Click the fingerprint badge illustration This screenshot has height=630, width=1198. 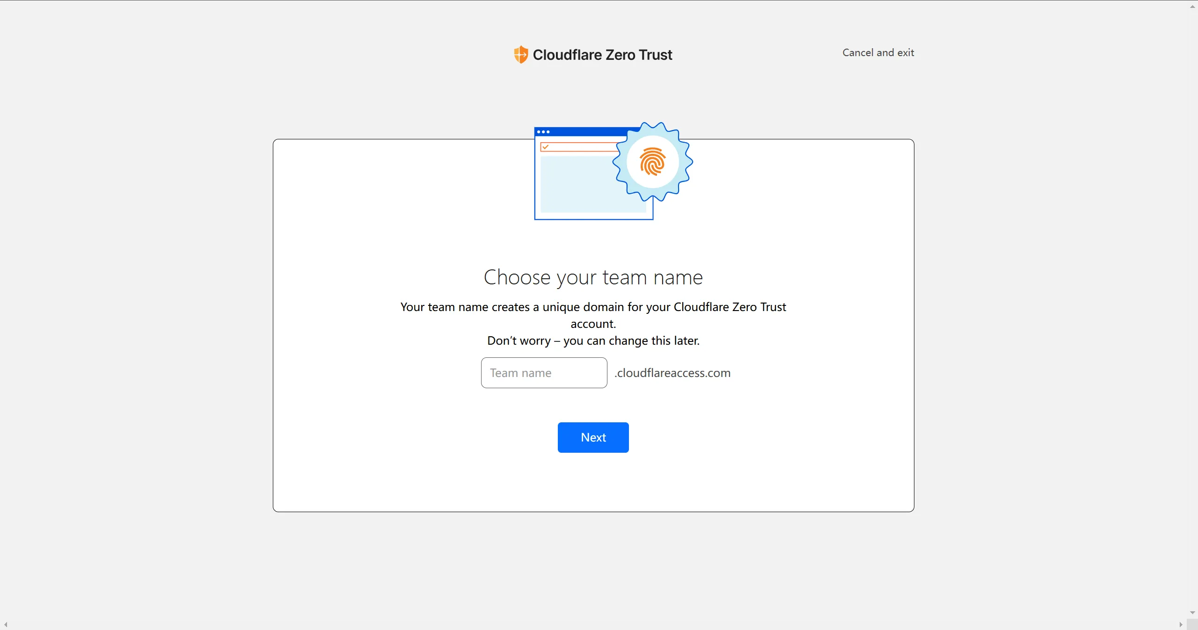(x=652, y=163)
